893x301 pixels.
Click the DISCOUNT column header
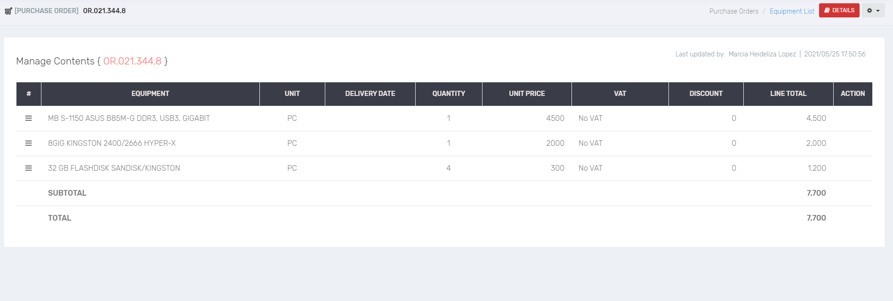[706, 94]
